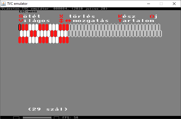The width and height of the screenshot is (181, 119).
Task: Click the mozgatás text label
Action: (x=91, y=21)
